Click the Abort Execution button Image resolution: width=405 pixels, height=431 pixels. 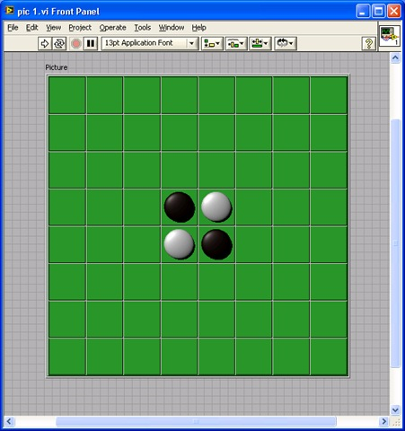point(76,43)
